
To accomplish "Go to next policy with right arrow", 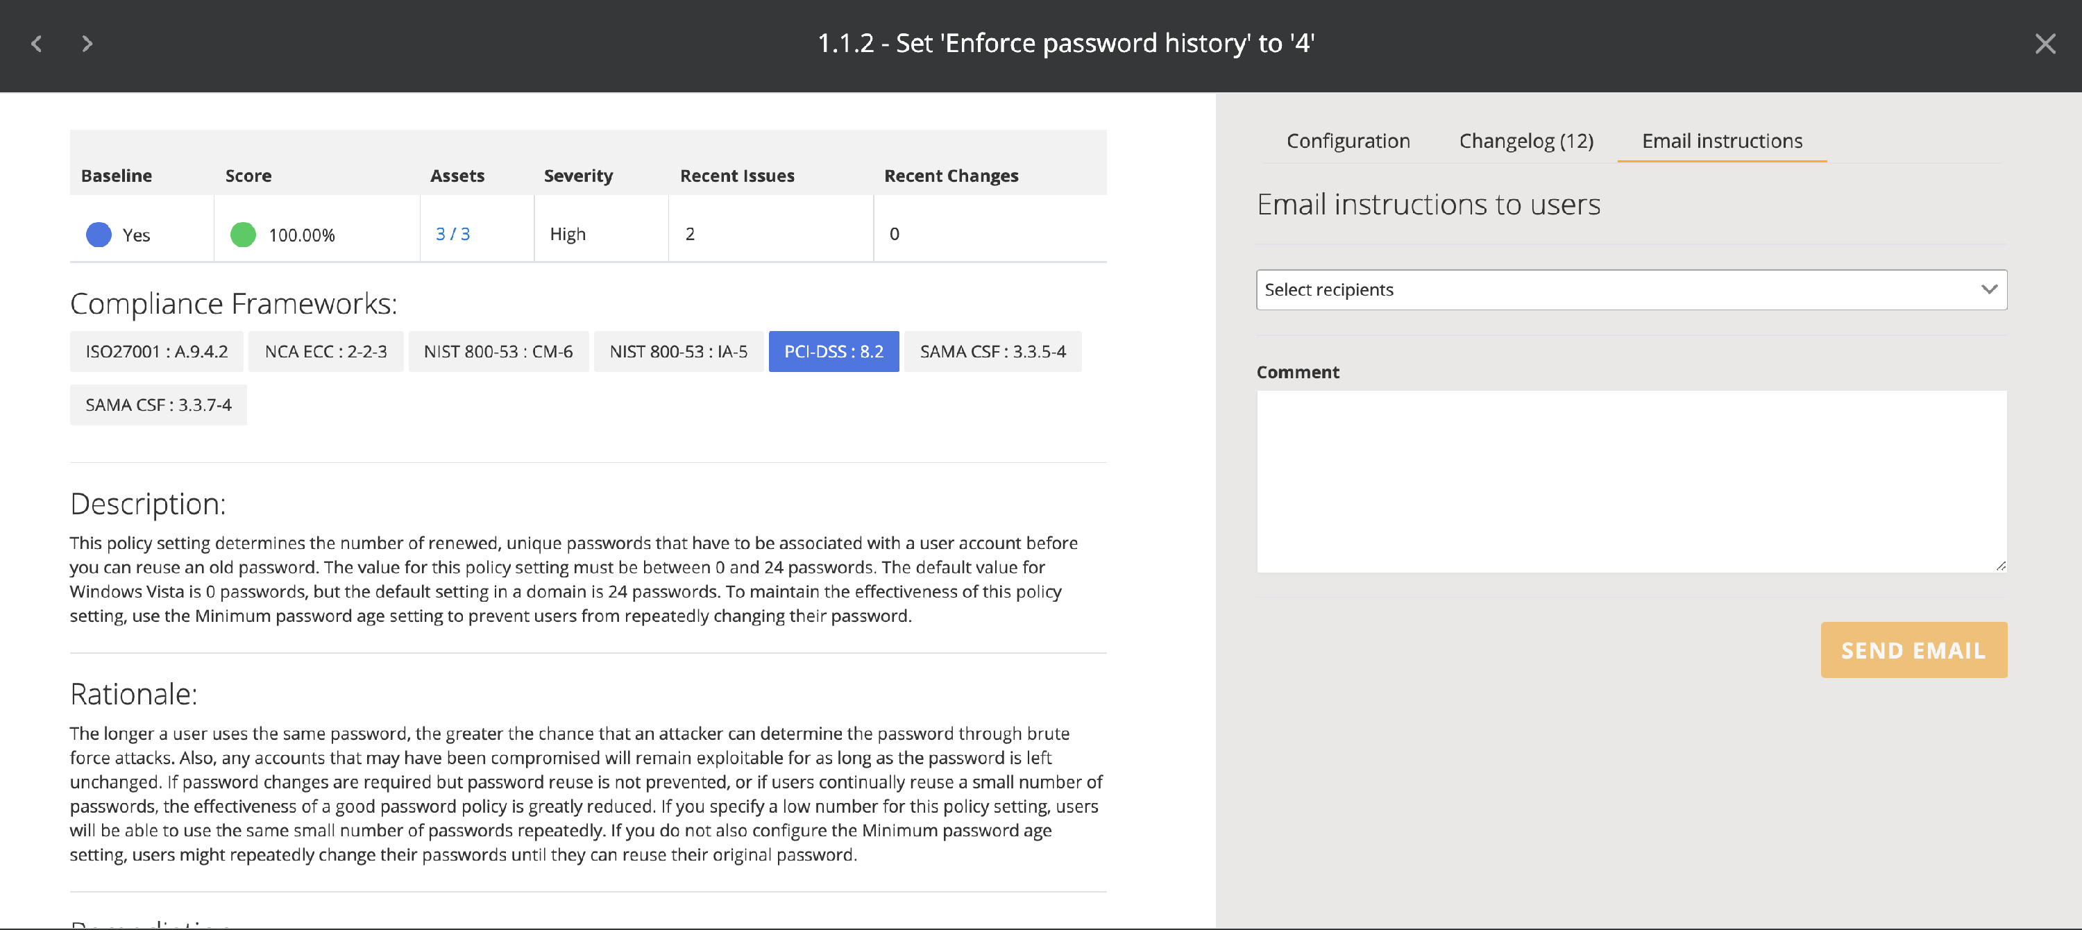I will coord(87,44).
